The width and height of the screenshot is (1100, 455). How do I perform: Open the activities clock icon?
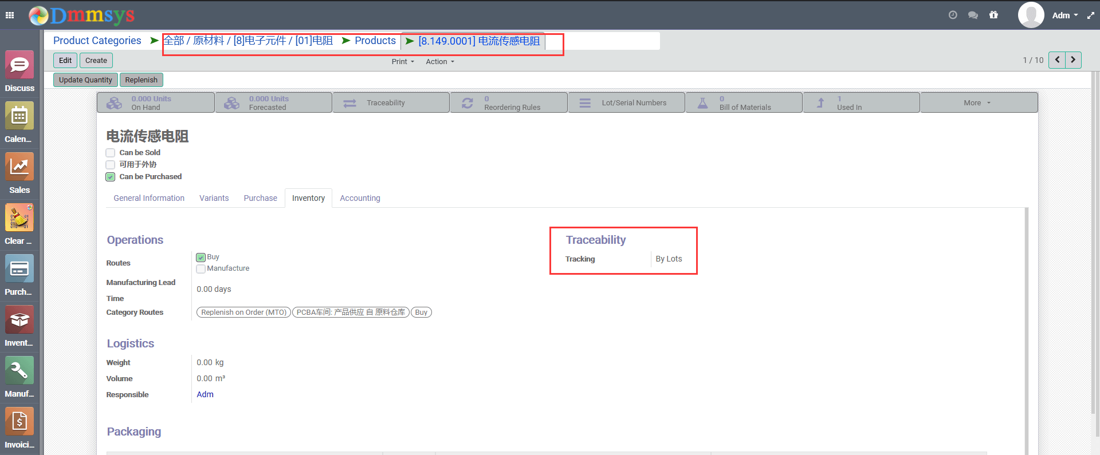(x=953, y=15)
